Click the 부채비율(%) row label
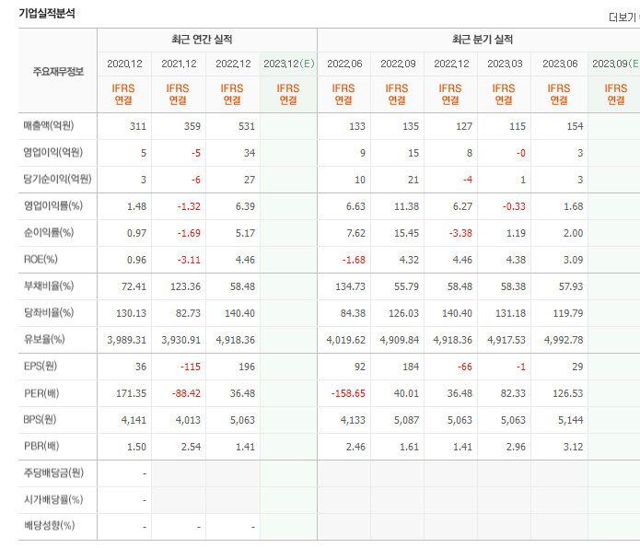 coord(49,286)
